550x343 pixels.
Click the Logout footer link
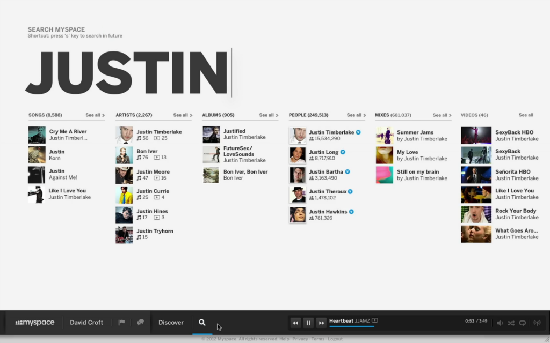pyautogui.click(x=335, y=339)
